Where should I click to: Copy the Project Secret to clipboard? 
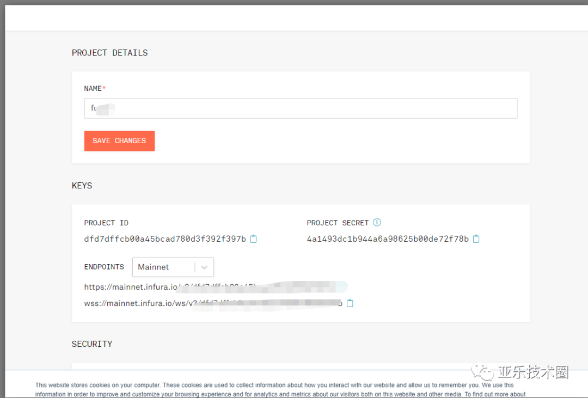tap(476, 238)
